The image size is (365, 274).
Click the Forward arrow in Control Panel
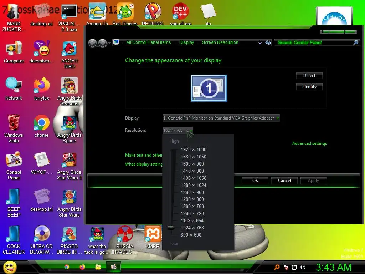(x=102, y=43)
